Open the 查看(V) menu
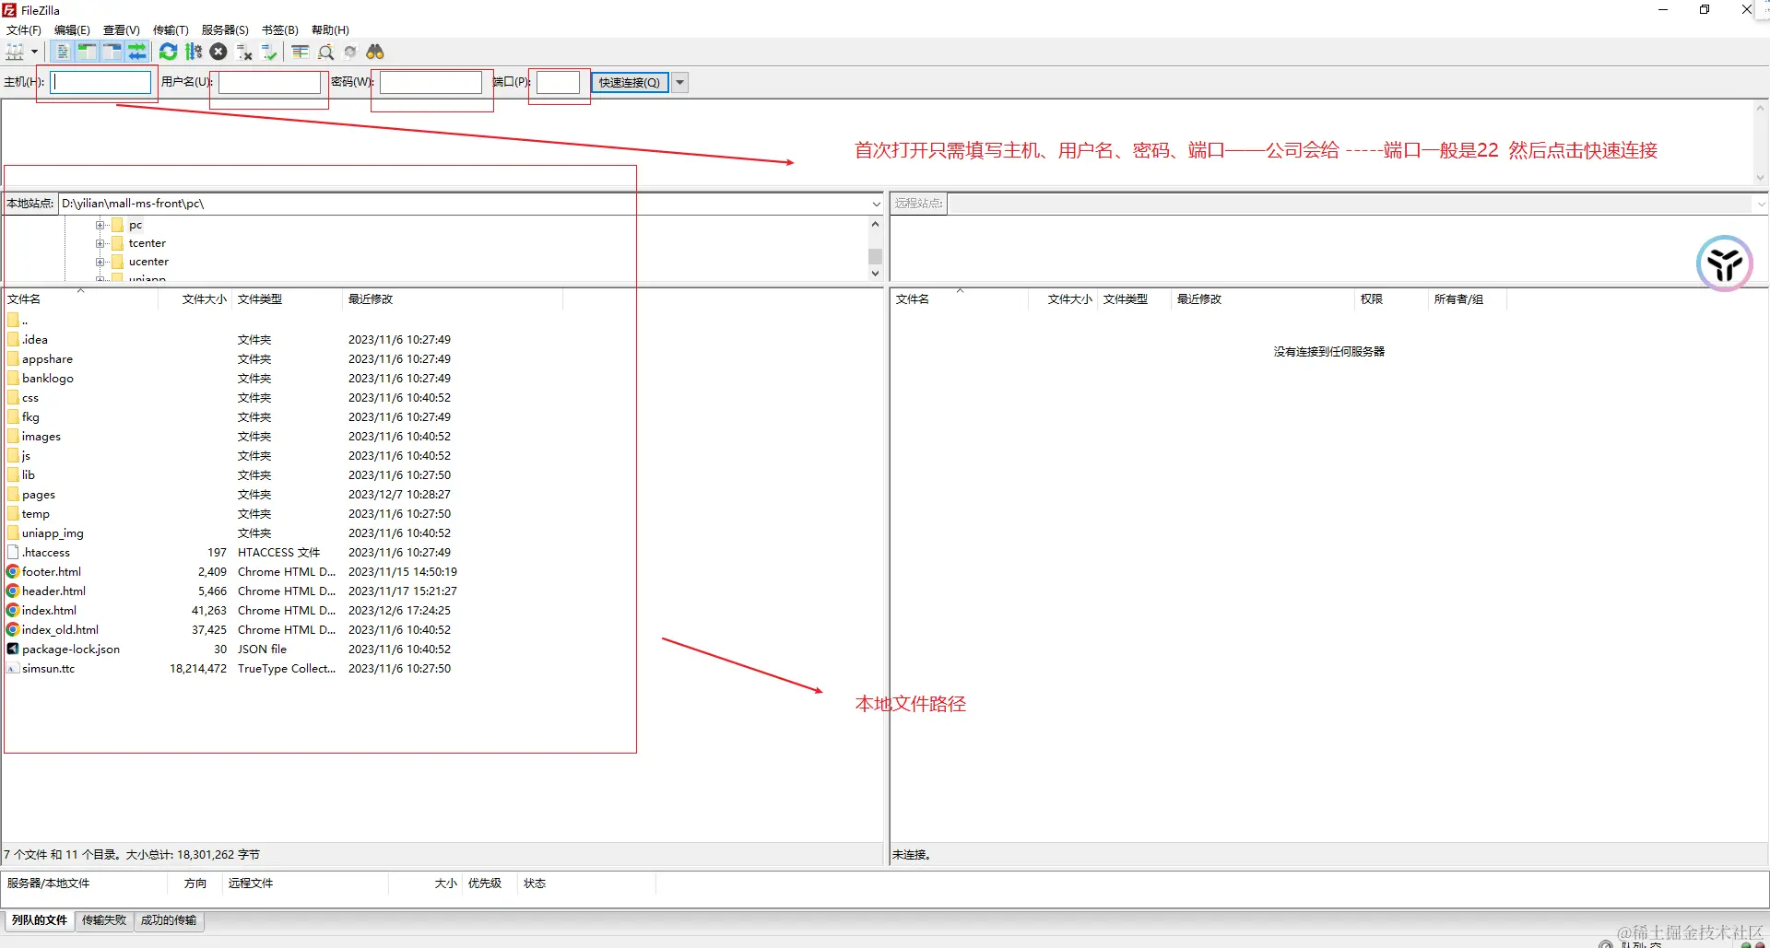Viewport: 1770px width, 948px height. click(122, 29)
